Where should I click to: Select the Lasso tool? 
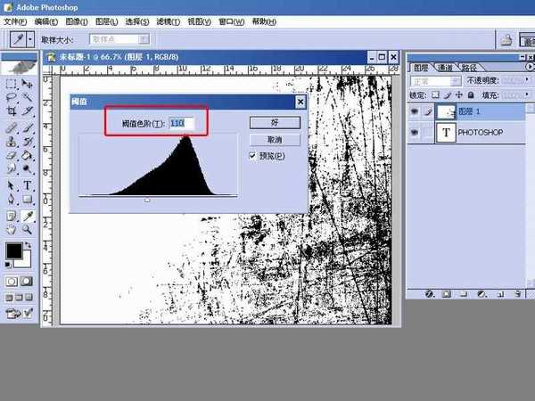pos(11,96)
